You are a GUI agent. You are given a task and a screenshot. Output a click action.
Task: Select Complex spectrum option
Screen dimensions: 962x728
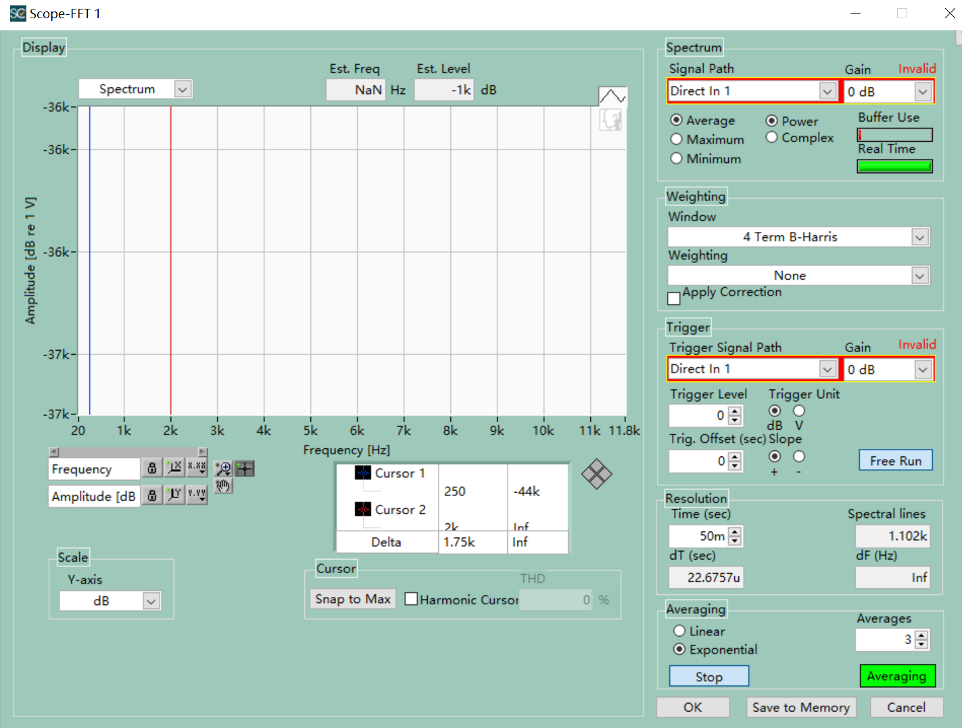771,137
